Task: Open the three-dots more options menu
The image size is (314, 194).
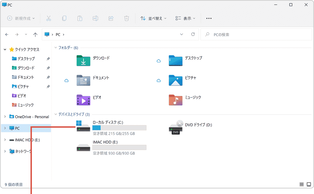Action: tap(209, 18)
